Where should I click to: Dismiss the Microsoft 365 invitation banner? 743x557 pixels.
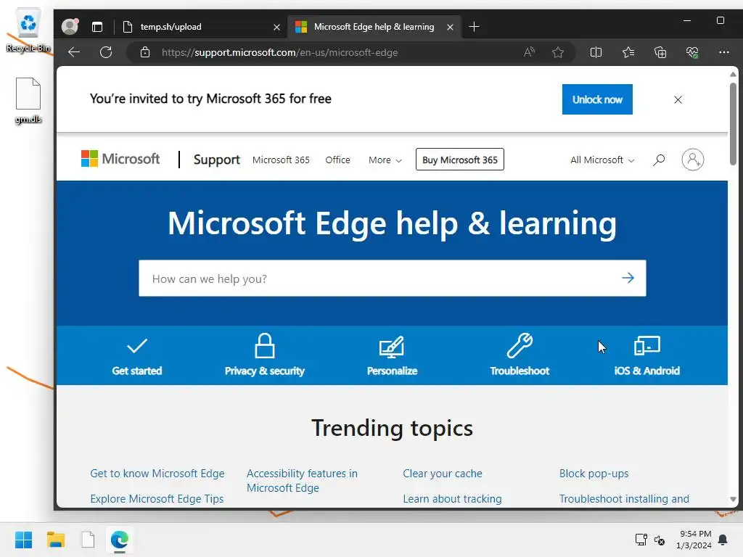(x=678, y=99)
